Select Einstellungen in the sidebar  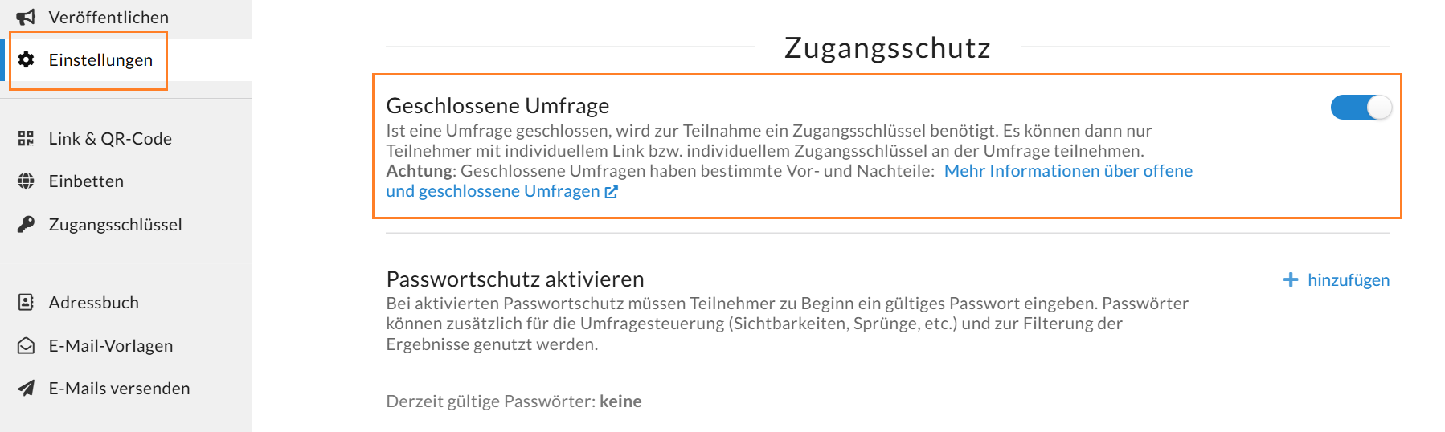(100, 60)
